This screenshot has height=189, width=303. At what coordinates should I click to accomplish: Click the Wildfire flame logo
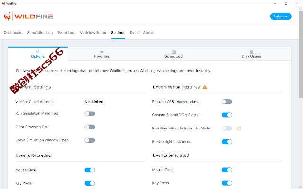pos(7,17)
